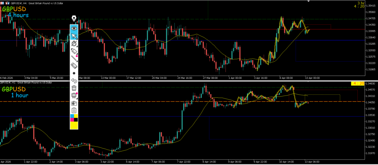Take a screenshot with the camera icon
The image size is (378, 165).
point(74,103)
